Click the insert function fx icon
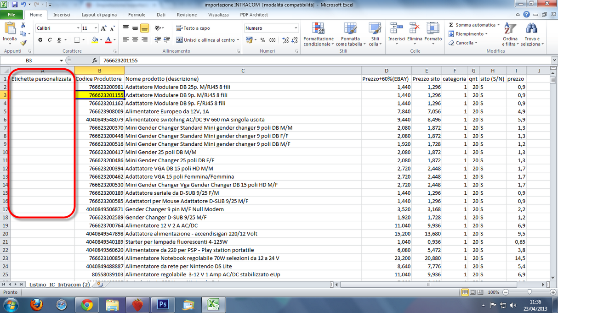 95,60
